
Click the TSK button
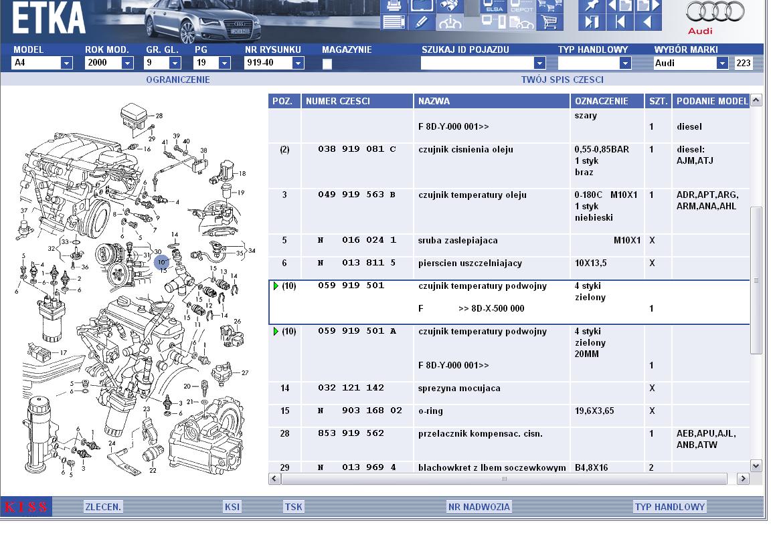294,507
